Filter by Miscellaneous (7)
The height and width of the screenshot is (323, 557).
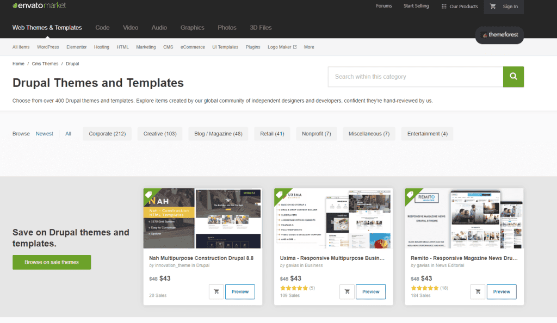[369, 134]
